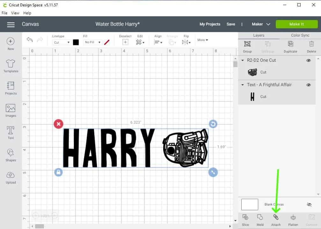Image resolution: width=321 pixels, height=229 pixels.
Task: Click the rotate handle on selection
Action: pos(213,124)
